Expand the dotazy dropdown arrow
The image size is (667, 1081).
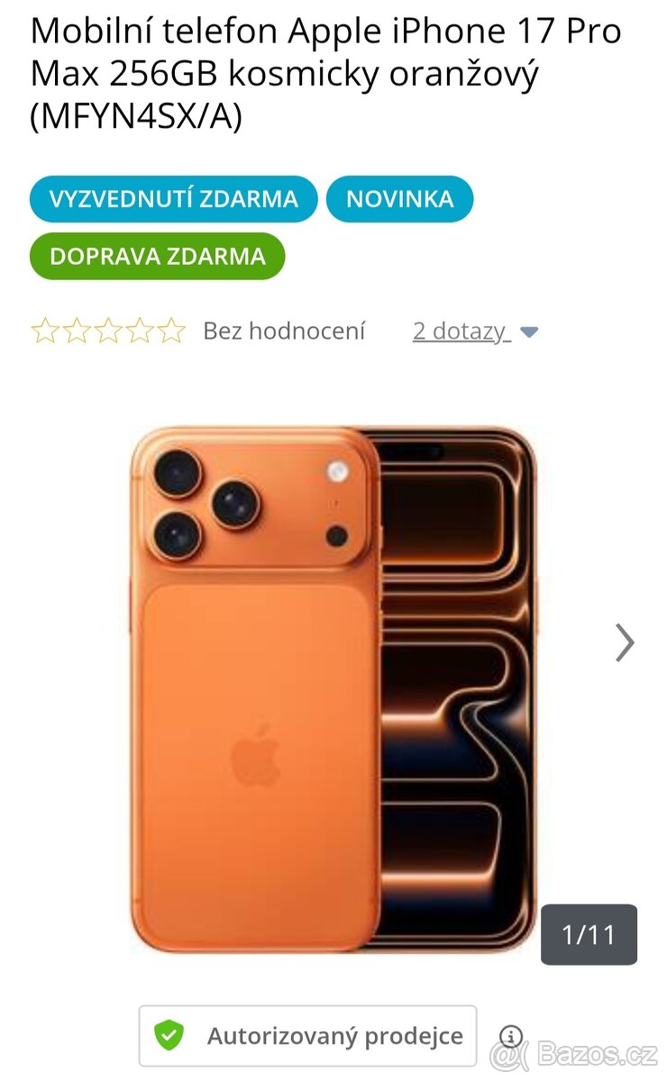coord(529,332)
